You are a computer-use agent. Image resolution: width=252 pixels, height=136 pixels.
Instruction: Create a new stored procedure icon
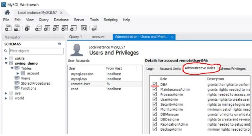pyautogui.click(x=65, y=28)
